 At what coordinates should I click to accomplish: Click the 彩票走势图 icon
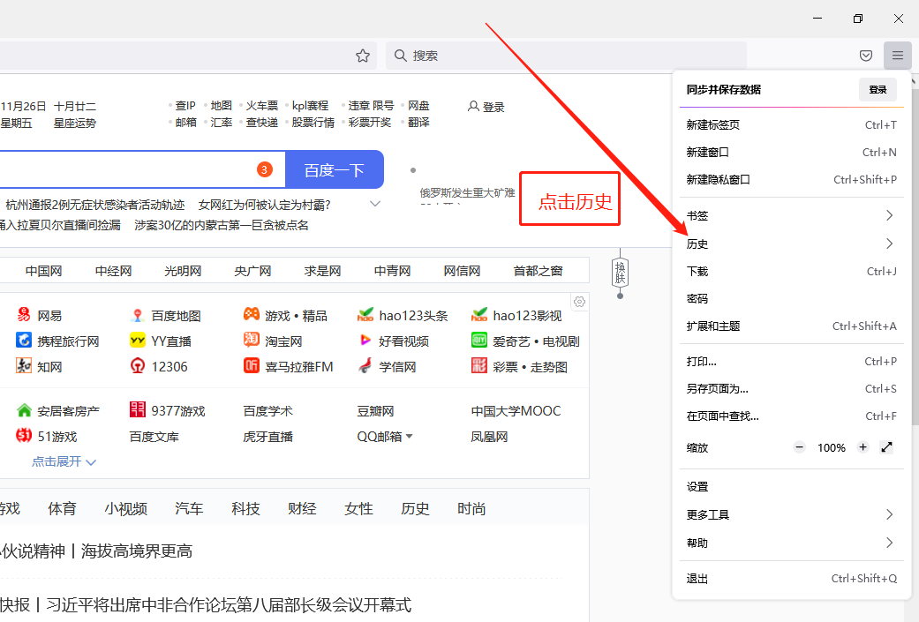pyautogui.click(x=478, y=366)
